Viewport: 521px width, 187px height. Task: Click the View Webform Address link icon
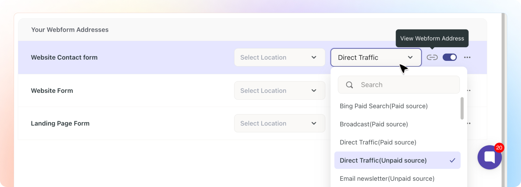pyautogui.click(x=432, y=57)
